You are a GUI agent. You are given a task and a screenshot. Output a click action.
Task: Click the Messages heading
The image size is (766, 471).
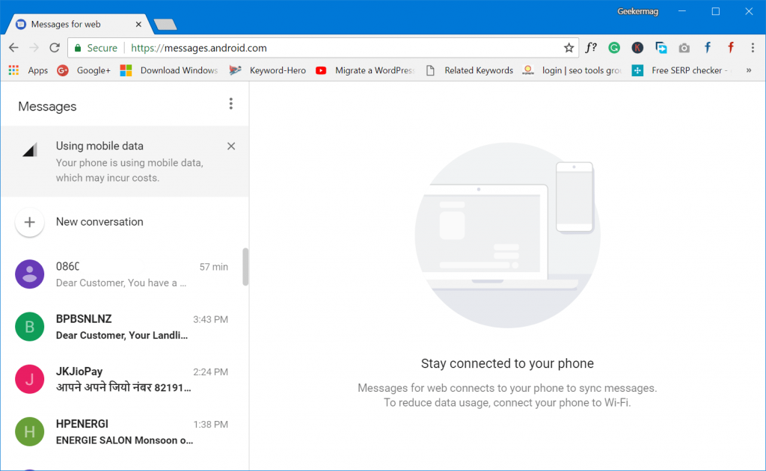coord(47,106)
